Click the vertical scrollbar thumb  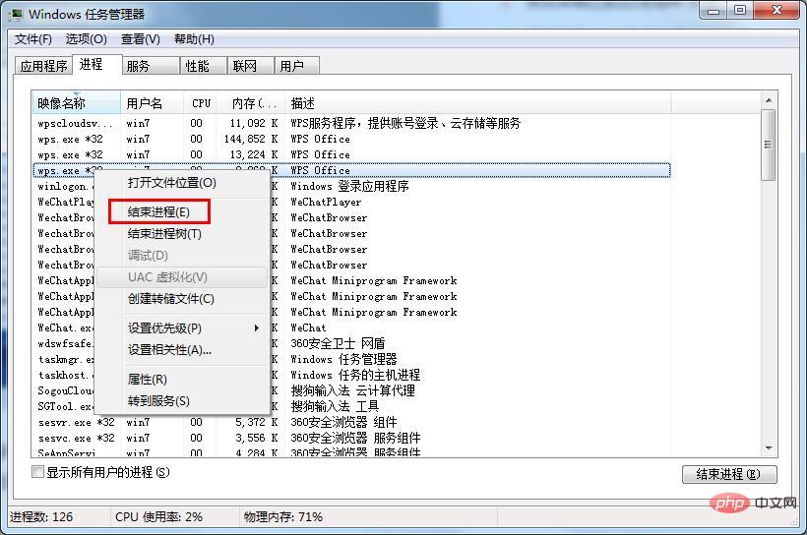(x=769, y=145)
